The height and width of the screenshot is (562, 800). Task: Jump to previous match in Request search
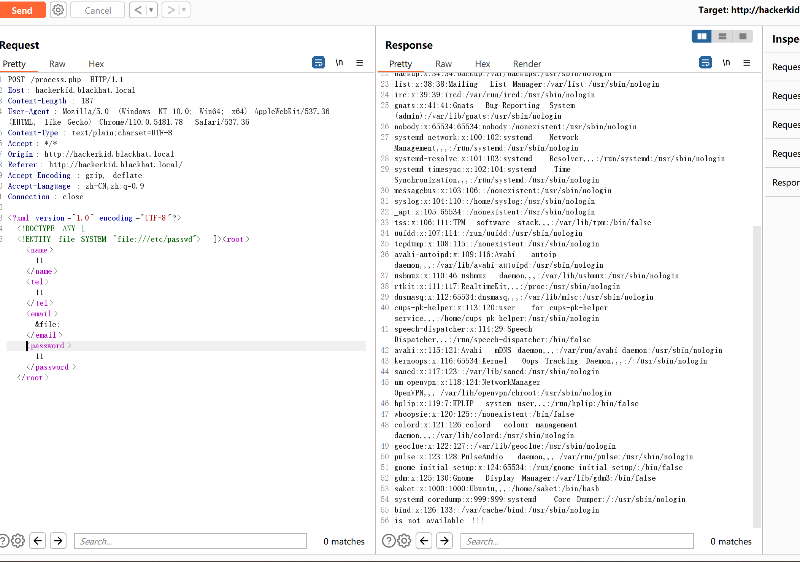[x=38, y=541]
